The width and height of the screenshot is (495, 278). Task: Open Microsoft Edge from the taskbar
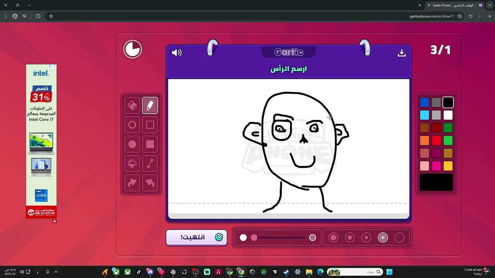coord(320,272)
